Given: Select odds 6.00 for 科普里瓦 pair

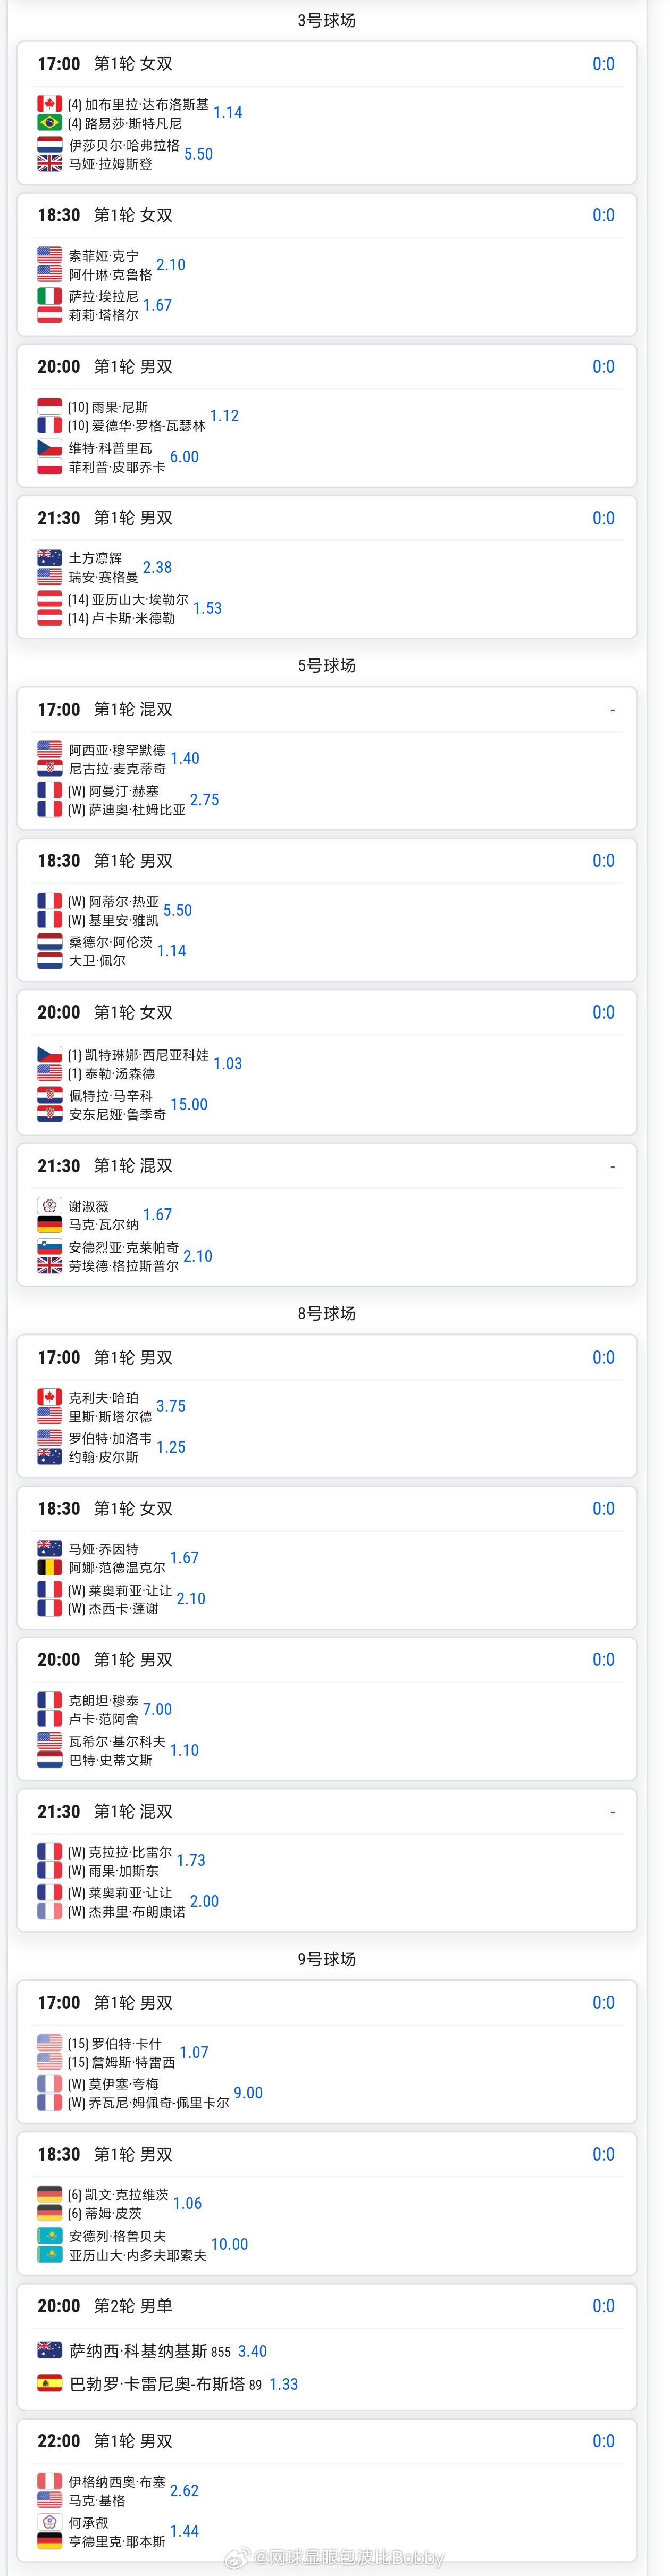Looking at the screenshot, I should pyautogui.click(x=184, y=457).
